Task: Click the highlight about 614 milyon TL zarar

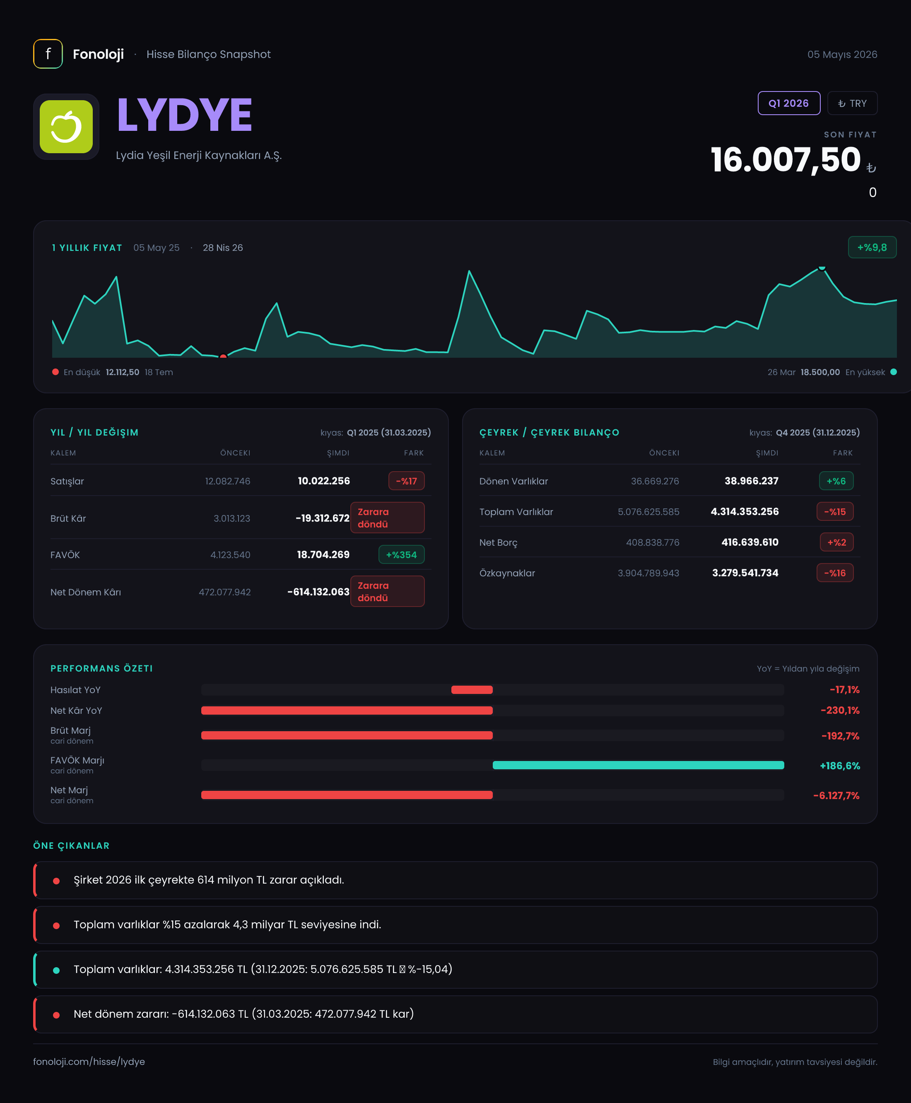Action: click(455, 880)
